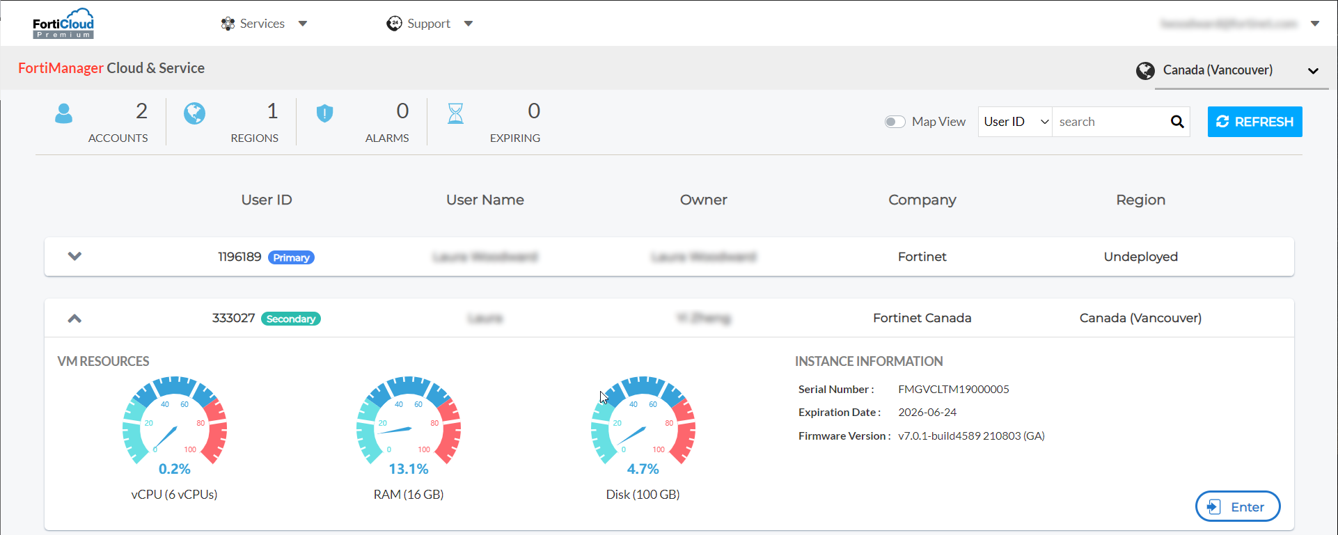Collapse the 333027 Secondary account row
Image resolution: width=1338 pixels, height=535 pixels.
pyautogui.click(x=74, y=319)
